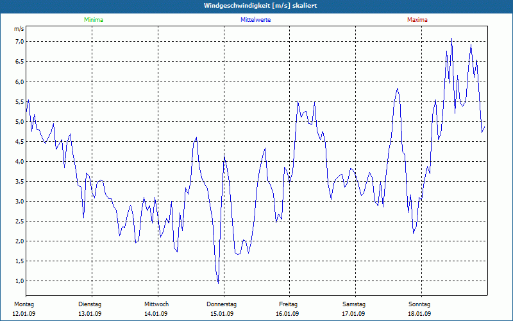Click the date 13.01.09
This screenshot has width=513, height=321.
point(90,314)
